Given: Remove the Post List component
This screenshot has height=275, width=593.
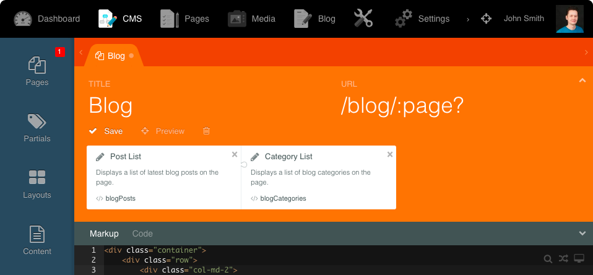Looking at the screenshot, I should [x=235, y=155].
